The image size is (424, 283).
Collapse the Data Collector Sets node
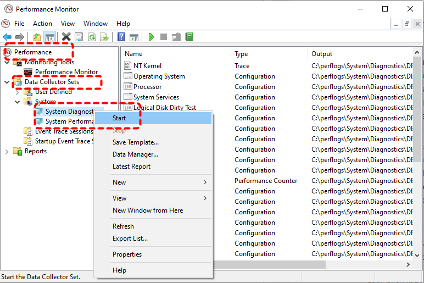7,82
